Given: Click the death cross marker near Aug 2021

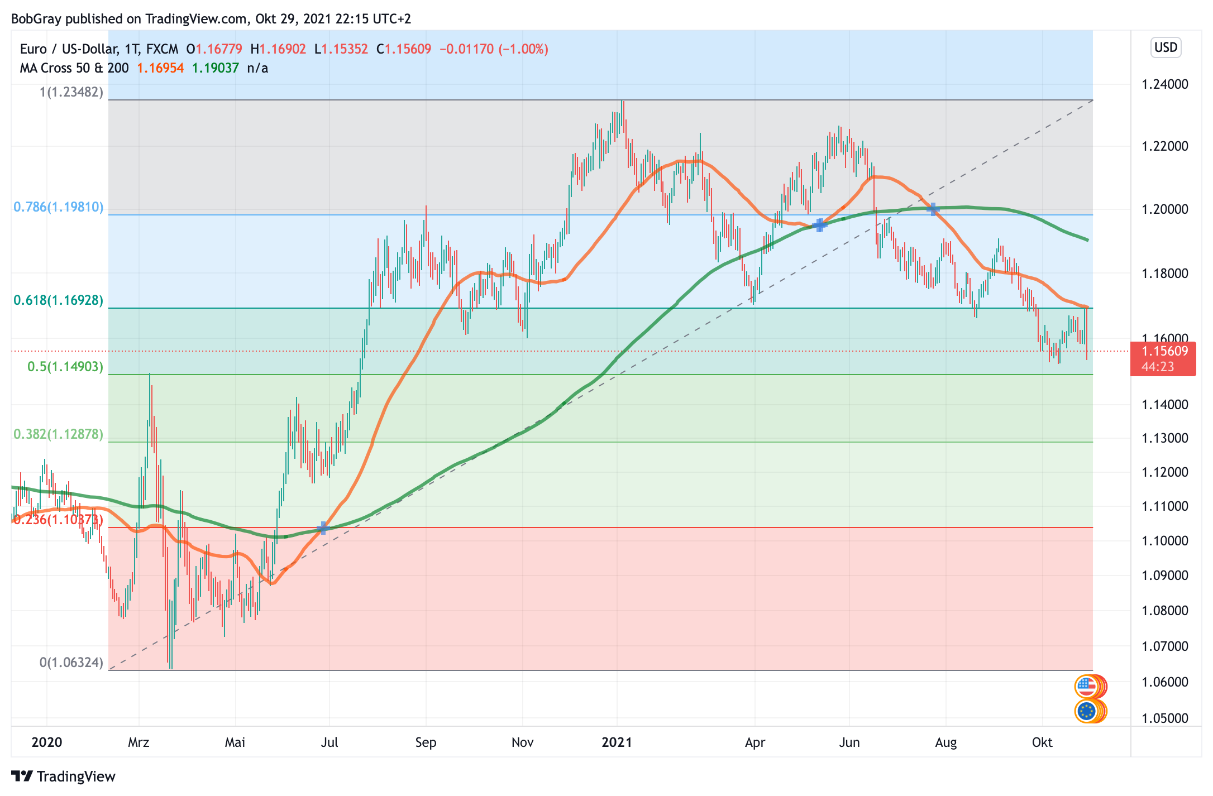Looking at the screenshot, I should point(933,209).
